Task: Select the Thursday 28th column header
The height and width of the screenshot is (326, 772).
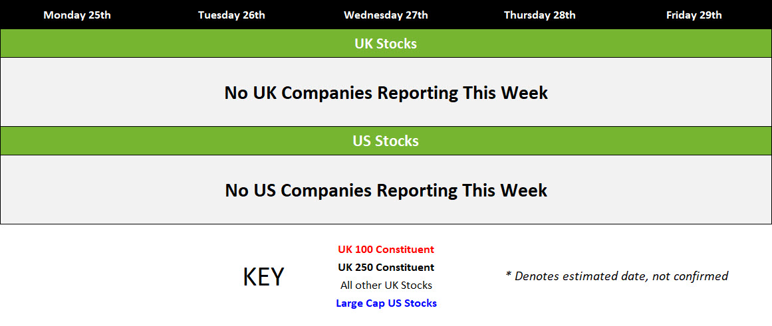Action: pos(540,15)
